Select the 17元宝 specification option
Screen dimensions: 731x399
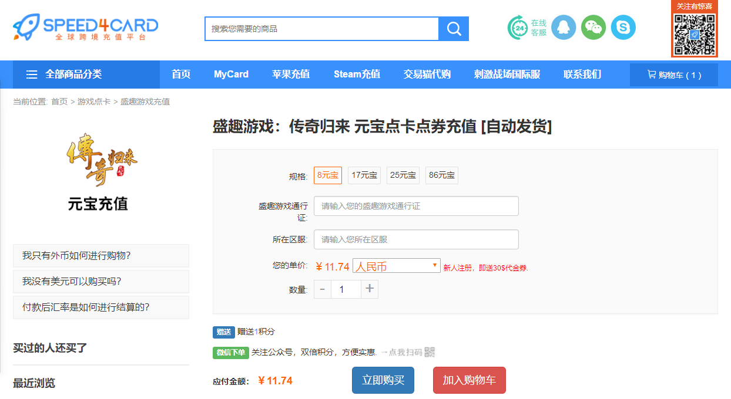coord(364,175)
